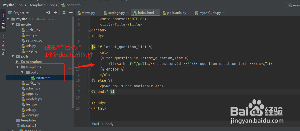This screenshot has width=300, height=131.
Task: Click urls.py under mysite package
Action: tap(31, 46)
